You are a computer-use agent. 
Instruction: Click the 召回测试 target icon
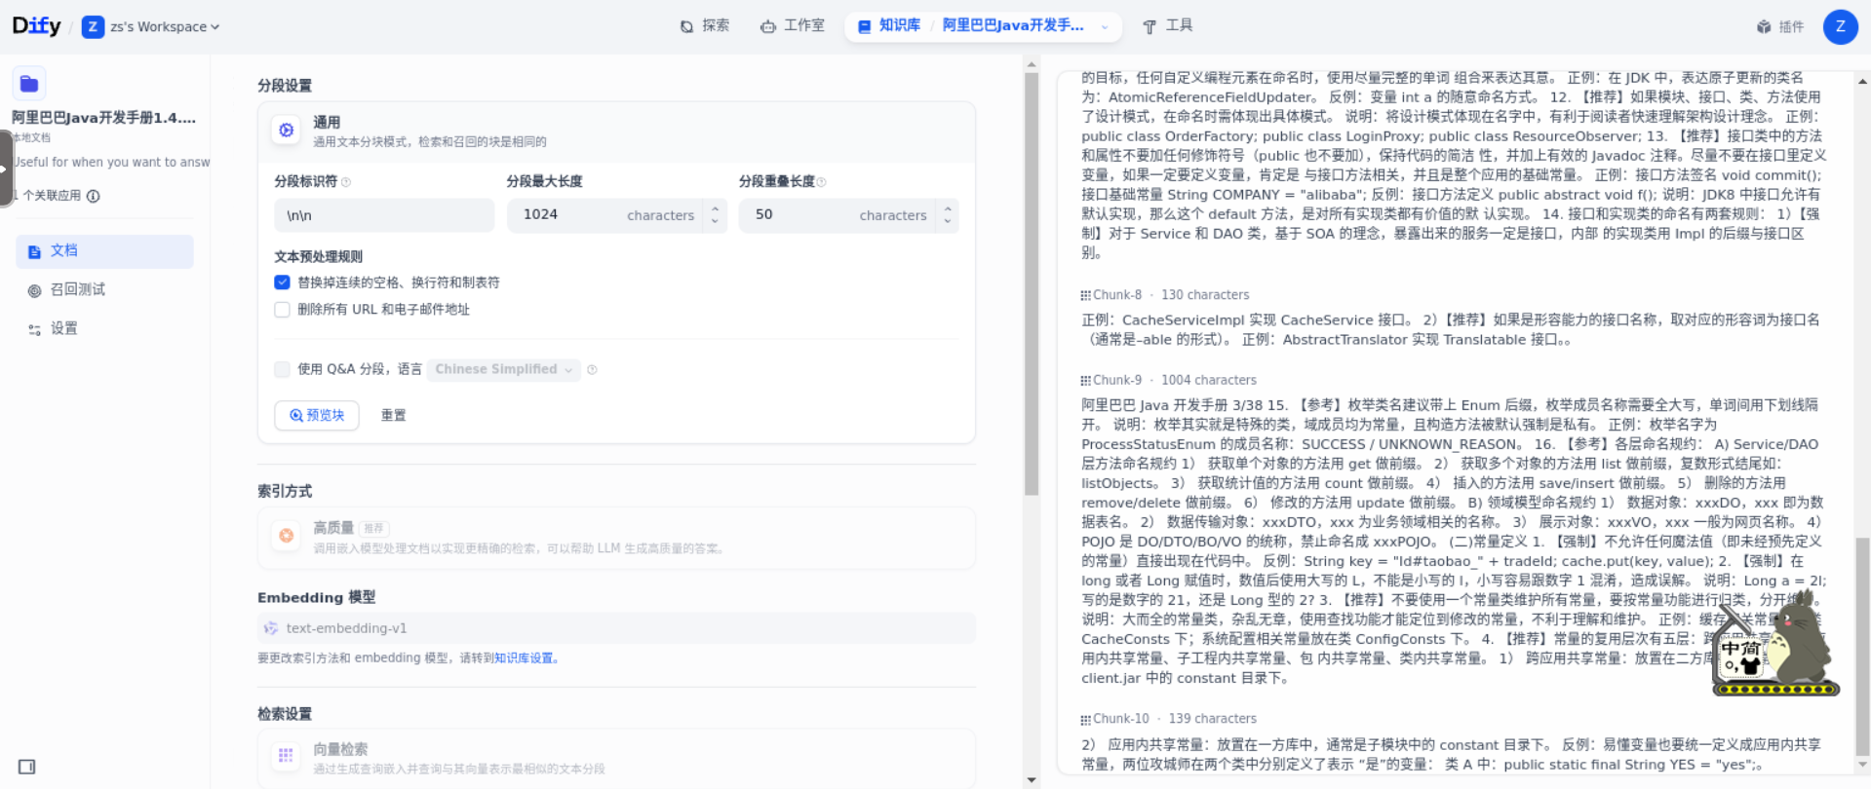(x=35, y=290)
